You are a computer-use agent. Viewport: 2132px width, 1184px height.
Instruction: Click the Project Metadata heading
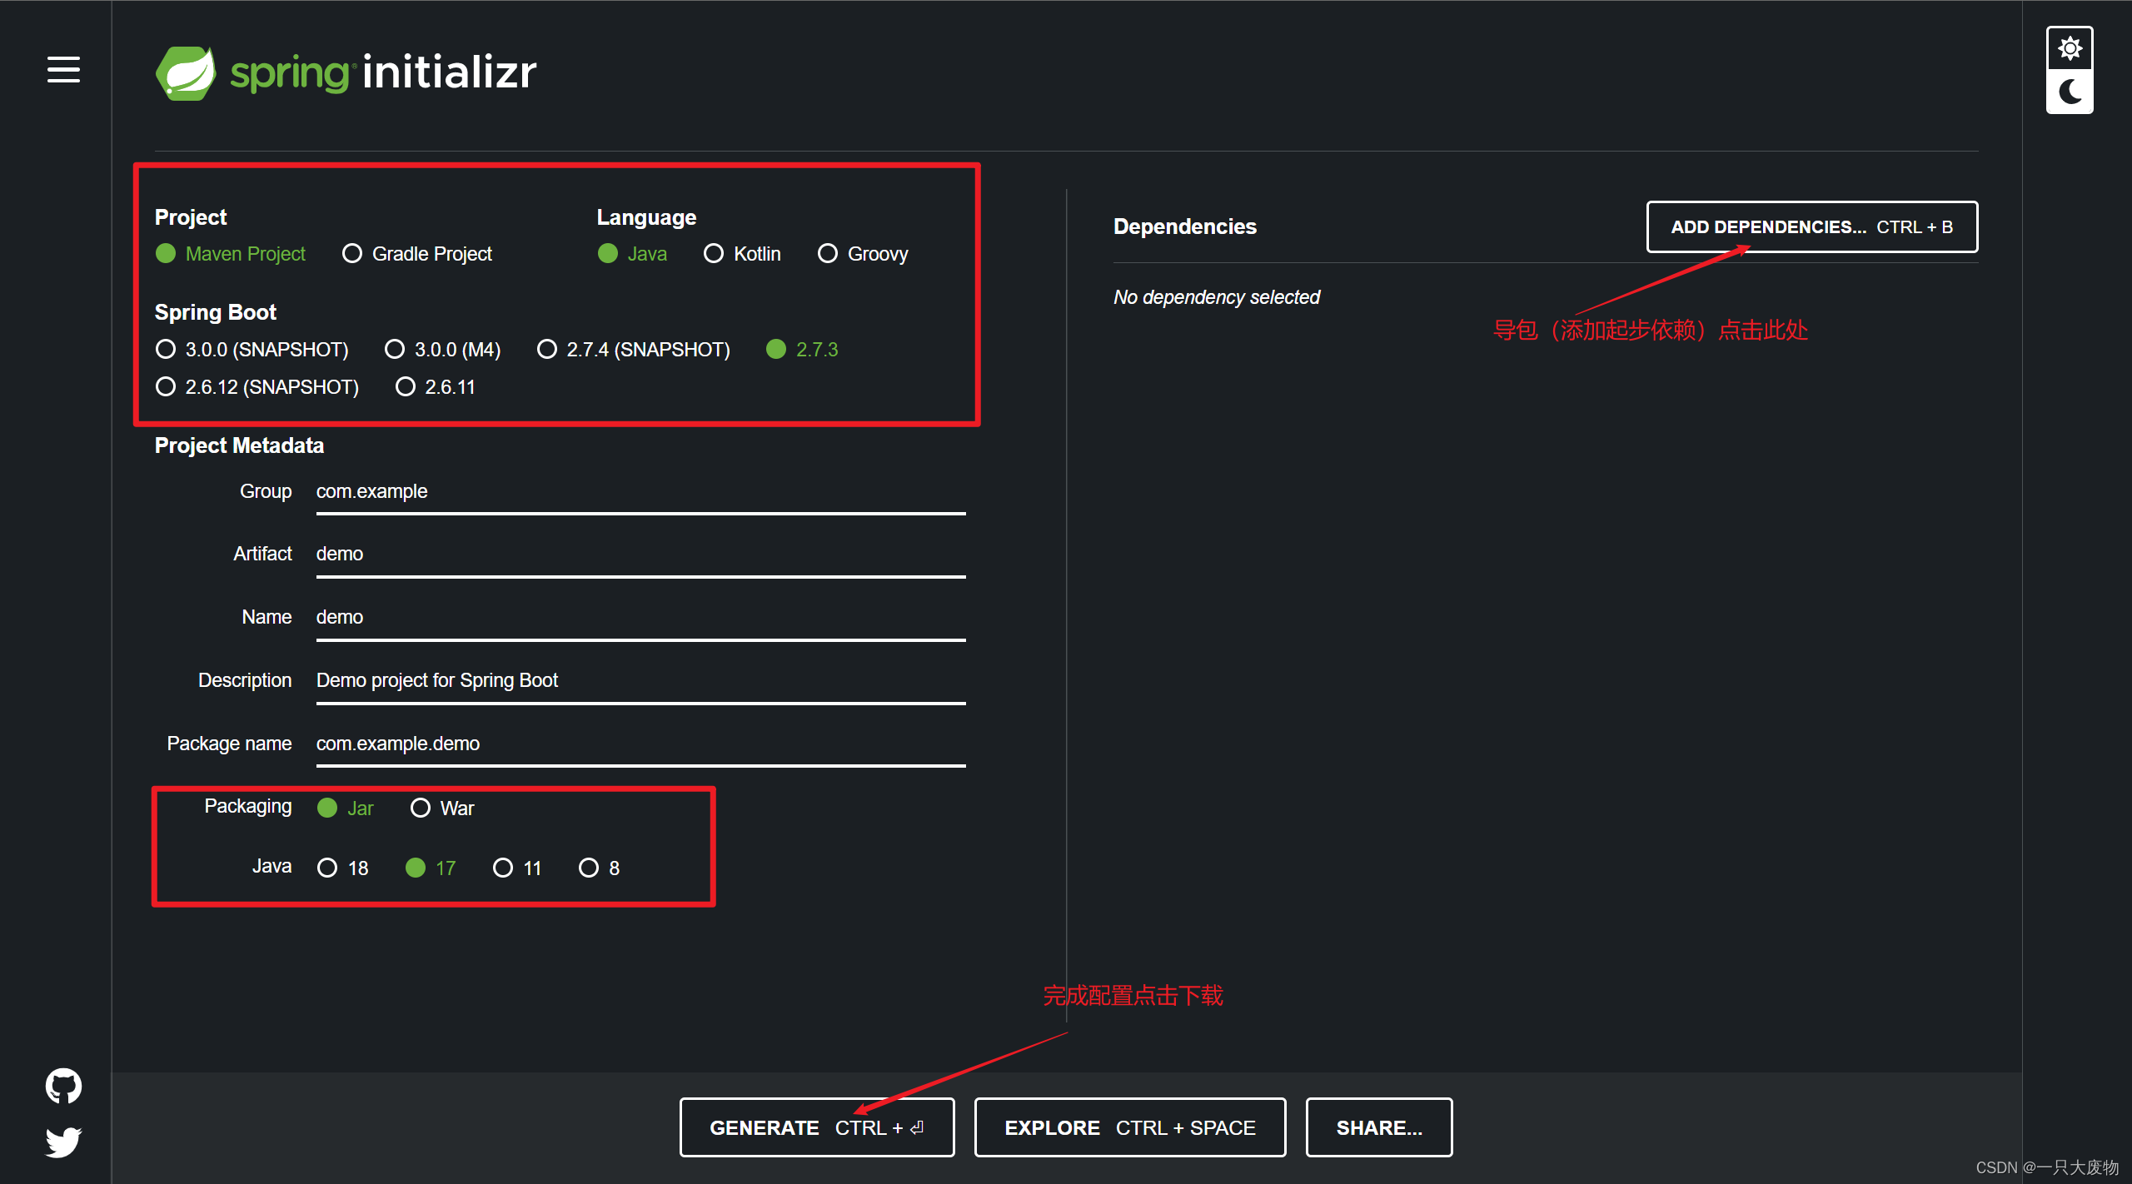click(239, 446)
